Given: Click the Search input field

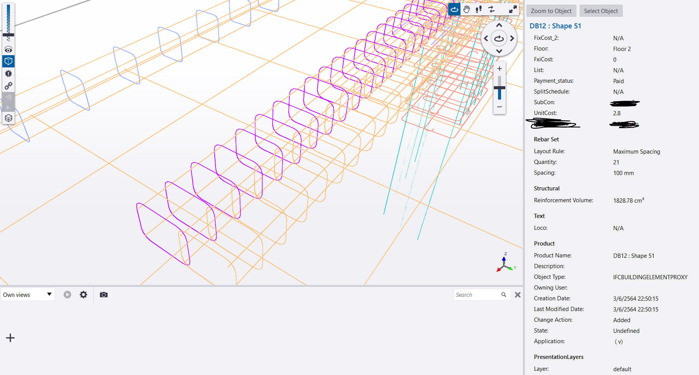Looking at the screenshot, I should coord(477,295).
